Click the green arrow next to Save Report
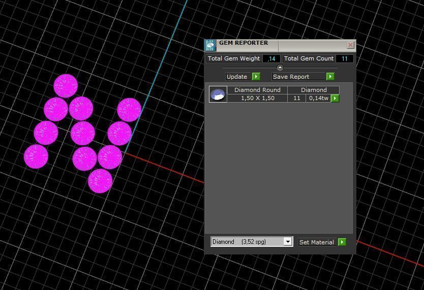 click(330, 77)
